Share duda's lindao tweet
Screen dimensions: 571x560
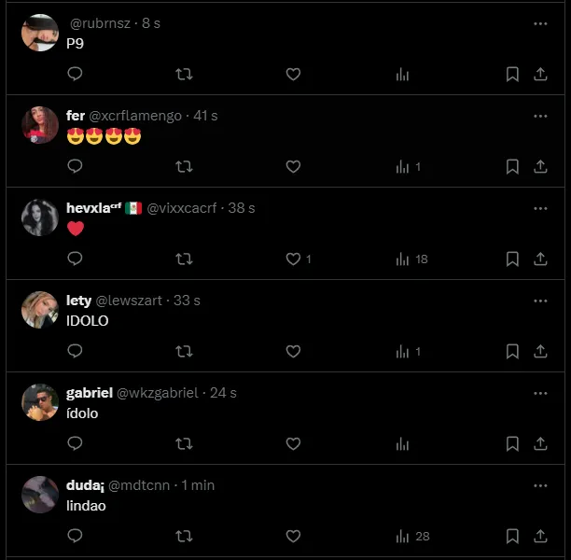pos(540,537)
